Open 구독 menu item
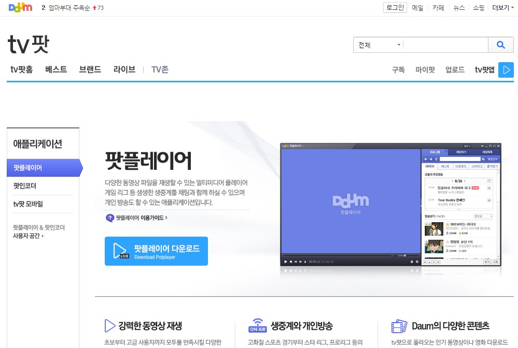518x348 pixels. [398, 69]
